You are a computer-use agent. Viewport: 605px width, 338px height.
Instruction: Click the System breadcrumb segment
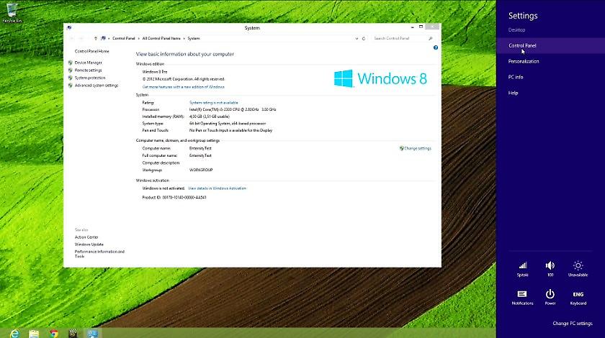(194, 39)
